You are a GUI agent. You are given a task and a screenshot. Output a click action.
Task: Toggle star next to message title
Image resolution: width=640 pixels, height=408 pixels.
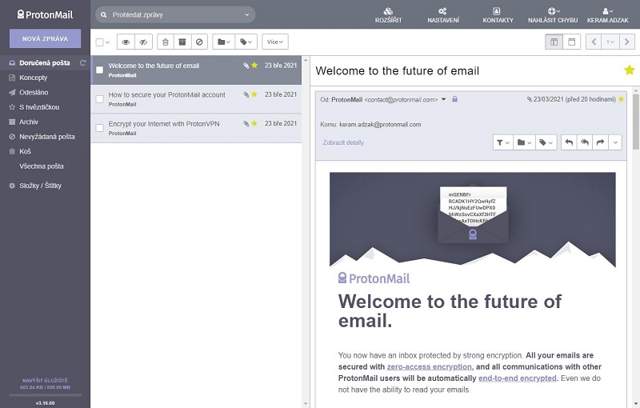point(630,70)
